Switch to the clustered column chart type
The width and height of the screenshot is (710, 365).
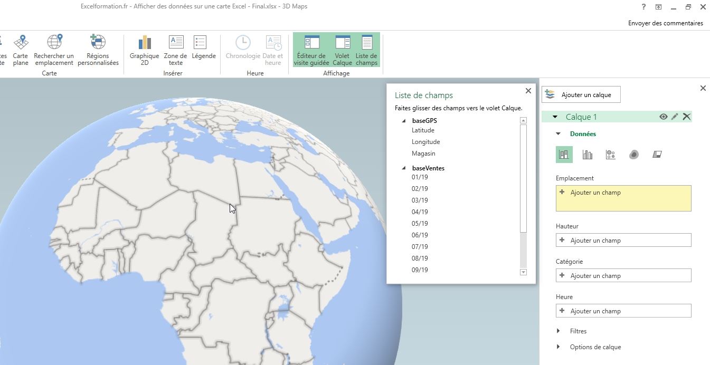click(x=587, y=154)
